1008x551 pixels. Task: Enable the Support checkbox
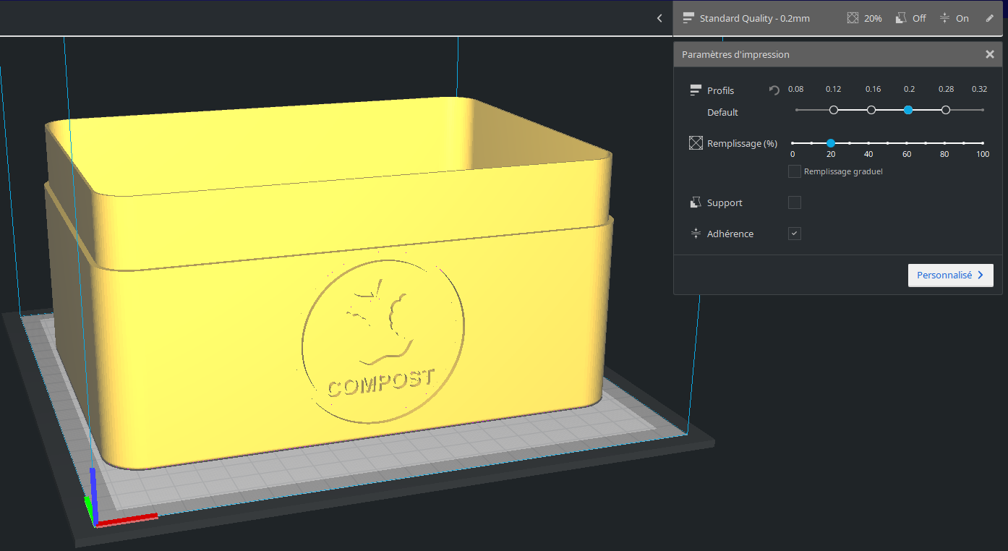[x=794, y=202]
